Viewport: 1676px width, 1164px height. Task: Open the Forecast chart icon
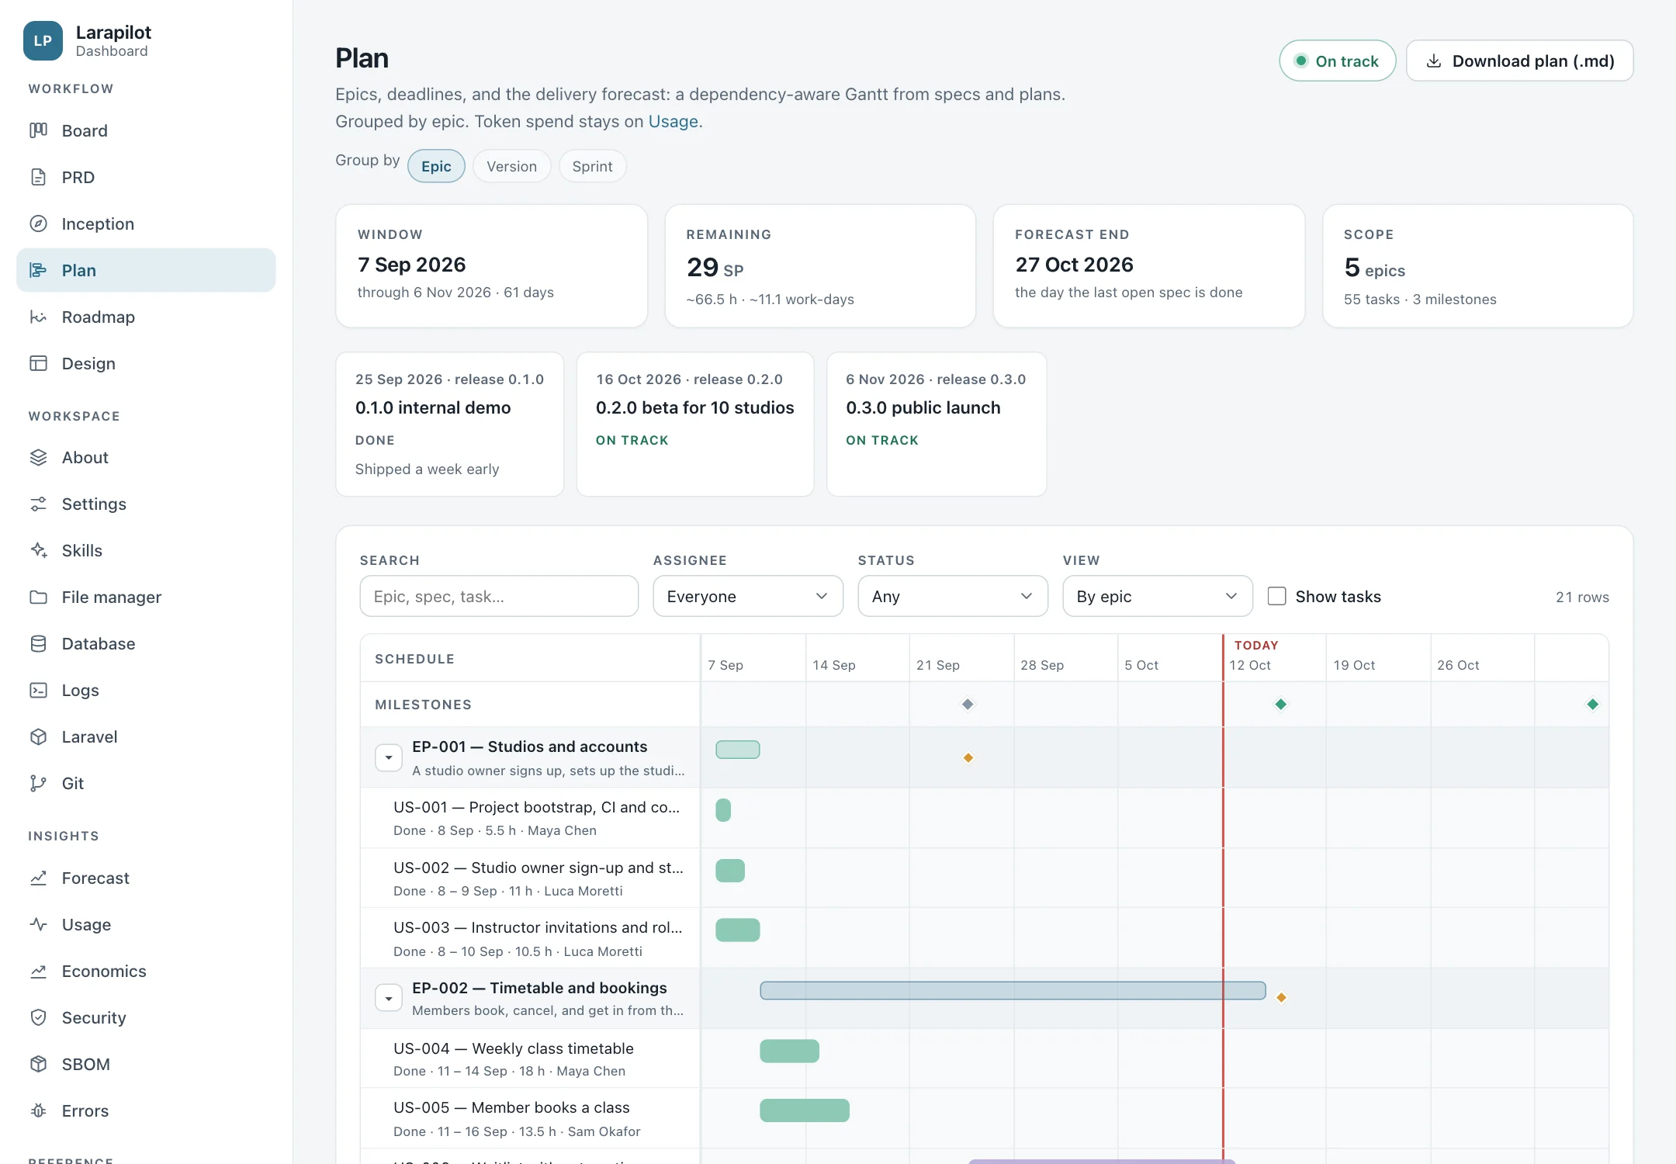pos(38,878)
